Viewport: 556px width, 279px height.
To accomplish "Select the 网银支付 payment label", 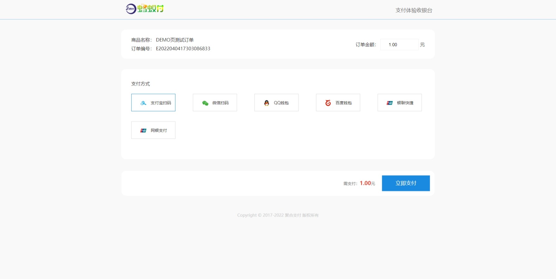I will [159, 130].
